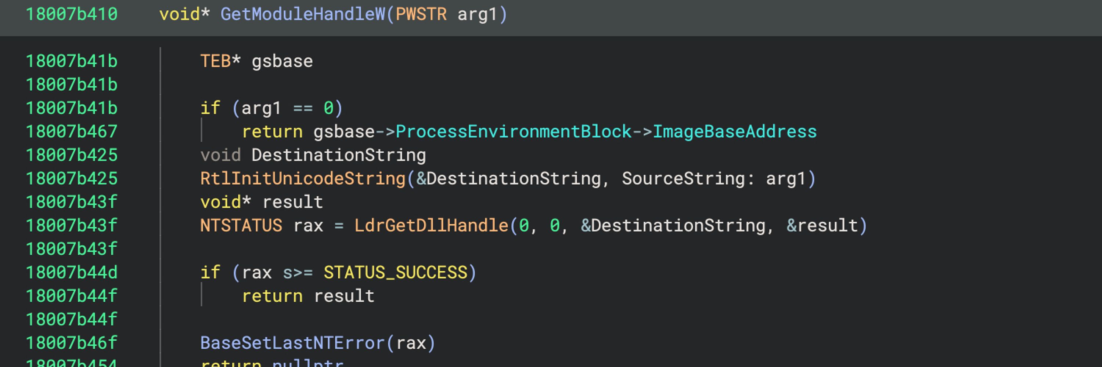Screen dimensions: 1102x367
Task: Select the if keyword before rax s>=
Action: [x=210, y=273]
